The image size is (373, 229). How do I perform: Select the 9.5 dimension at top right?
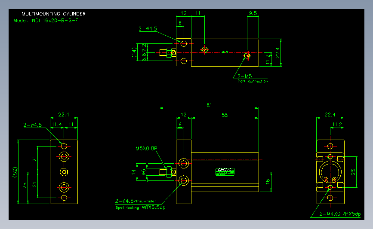click(x=253, y=13)
